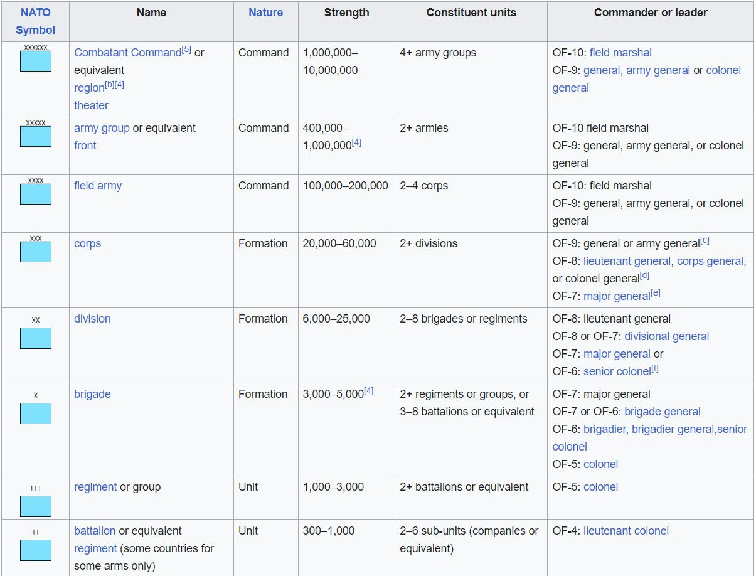This screenshot has height=576, width=756.
Task: Click the field army NATO symbol image
Action: pyautogui.click(x=36, y=191)
